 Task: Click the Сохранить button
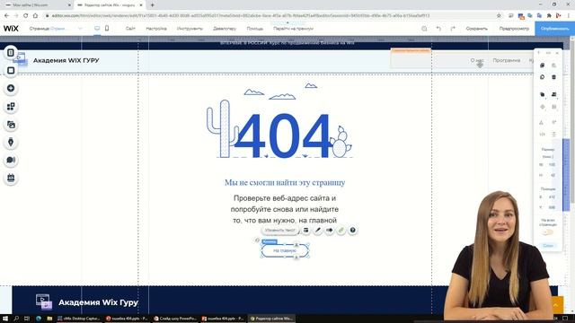click(x=477, y=29)
